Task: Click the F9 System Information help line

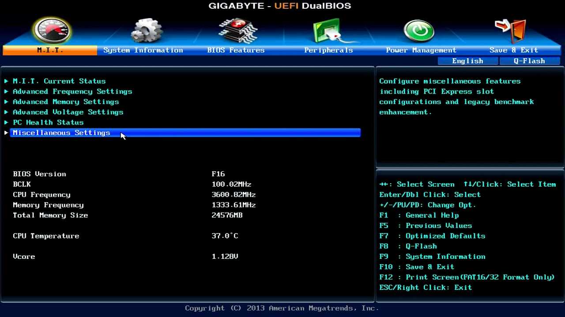Action: 432,257
